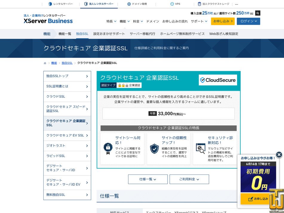Click the home icon in breadcrumb

coord(45,63)
